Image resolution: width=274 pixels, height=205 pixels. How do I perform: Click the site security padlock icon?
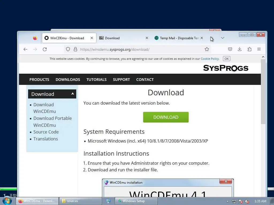[x=75, y=49]
